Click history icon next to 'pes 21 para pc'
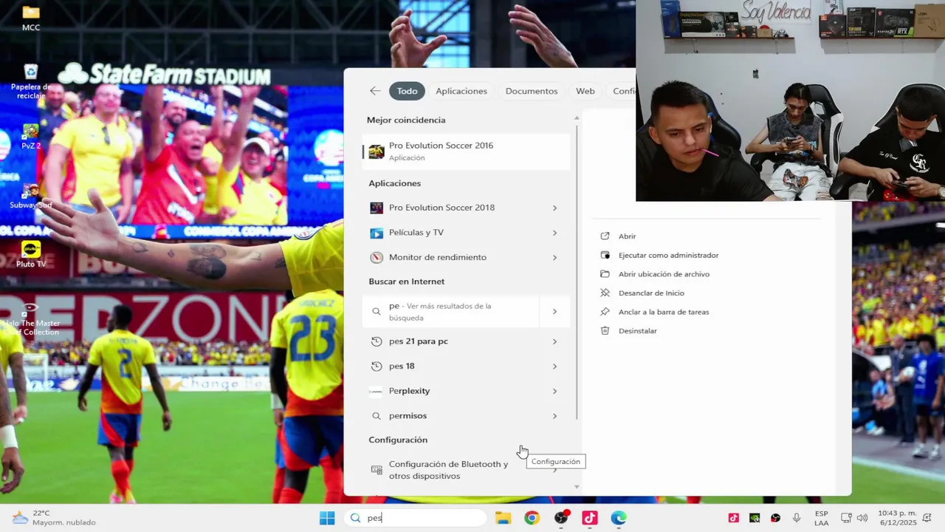 tap(377, 341)
